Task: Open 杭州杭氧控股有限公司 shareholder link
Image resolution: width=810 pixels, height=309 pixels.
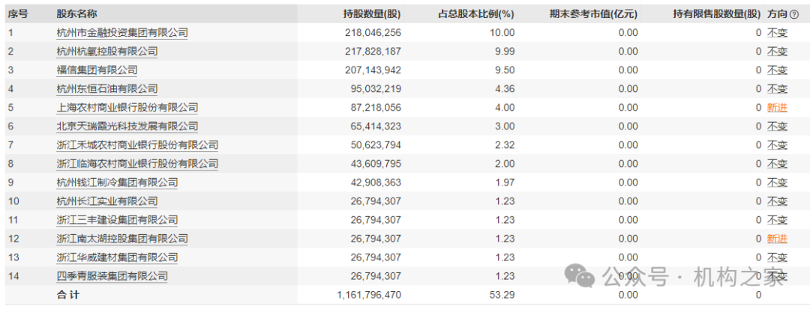Action: coord(107,52)
